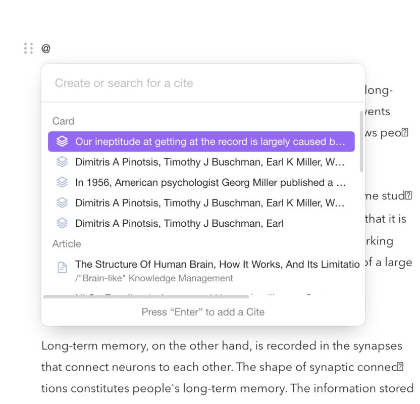Select the card ending with Buschman, Earl
420x404 pixels.
click(x=201, y=223)
